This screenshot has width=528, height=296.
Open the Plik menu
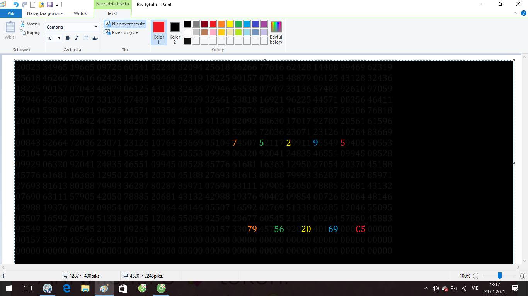click(11, 13)
